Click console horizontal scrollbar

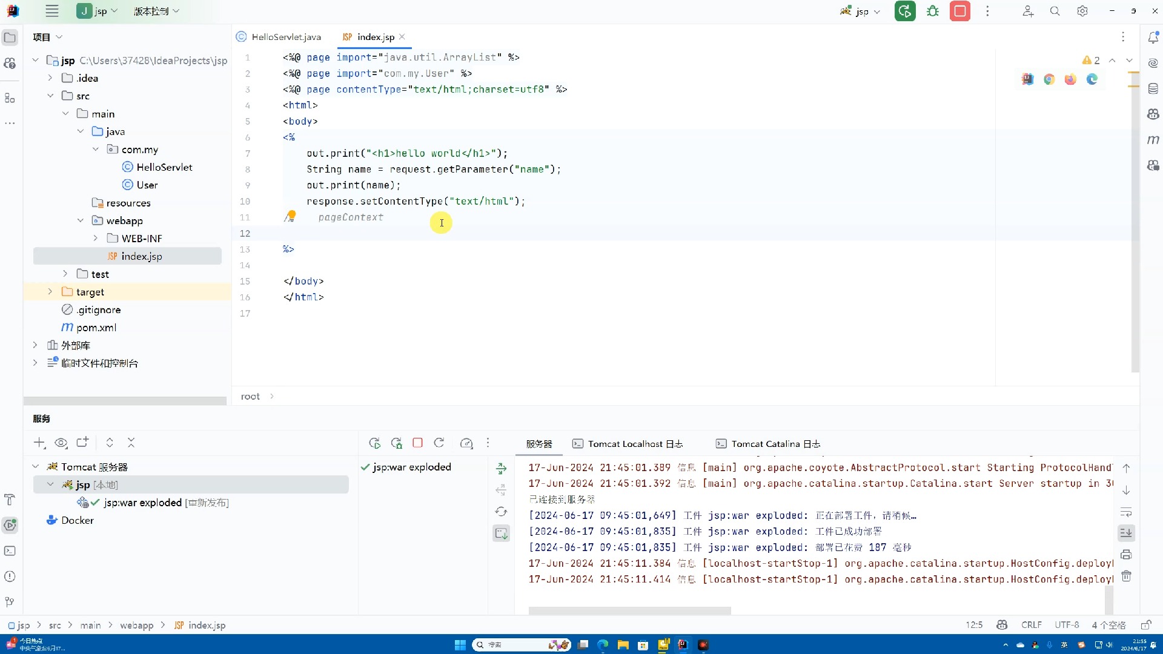630,610
